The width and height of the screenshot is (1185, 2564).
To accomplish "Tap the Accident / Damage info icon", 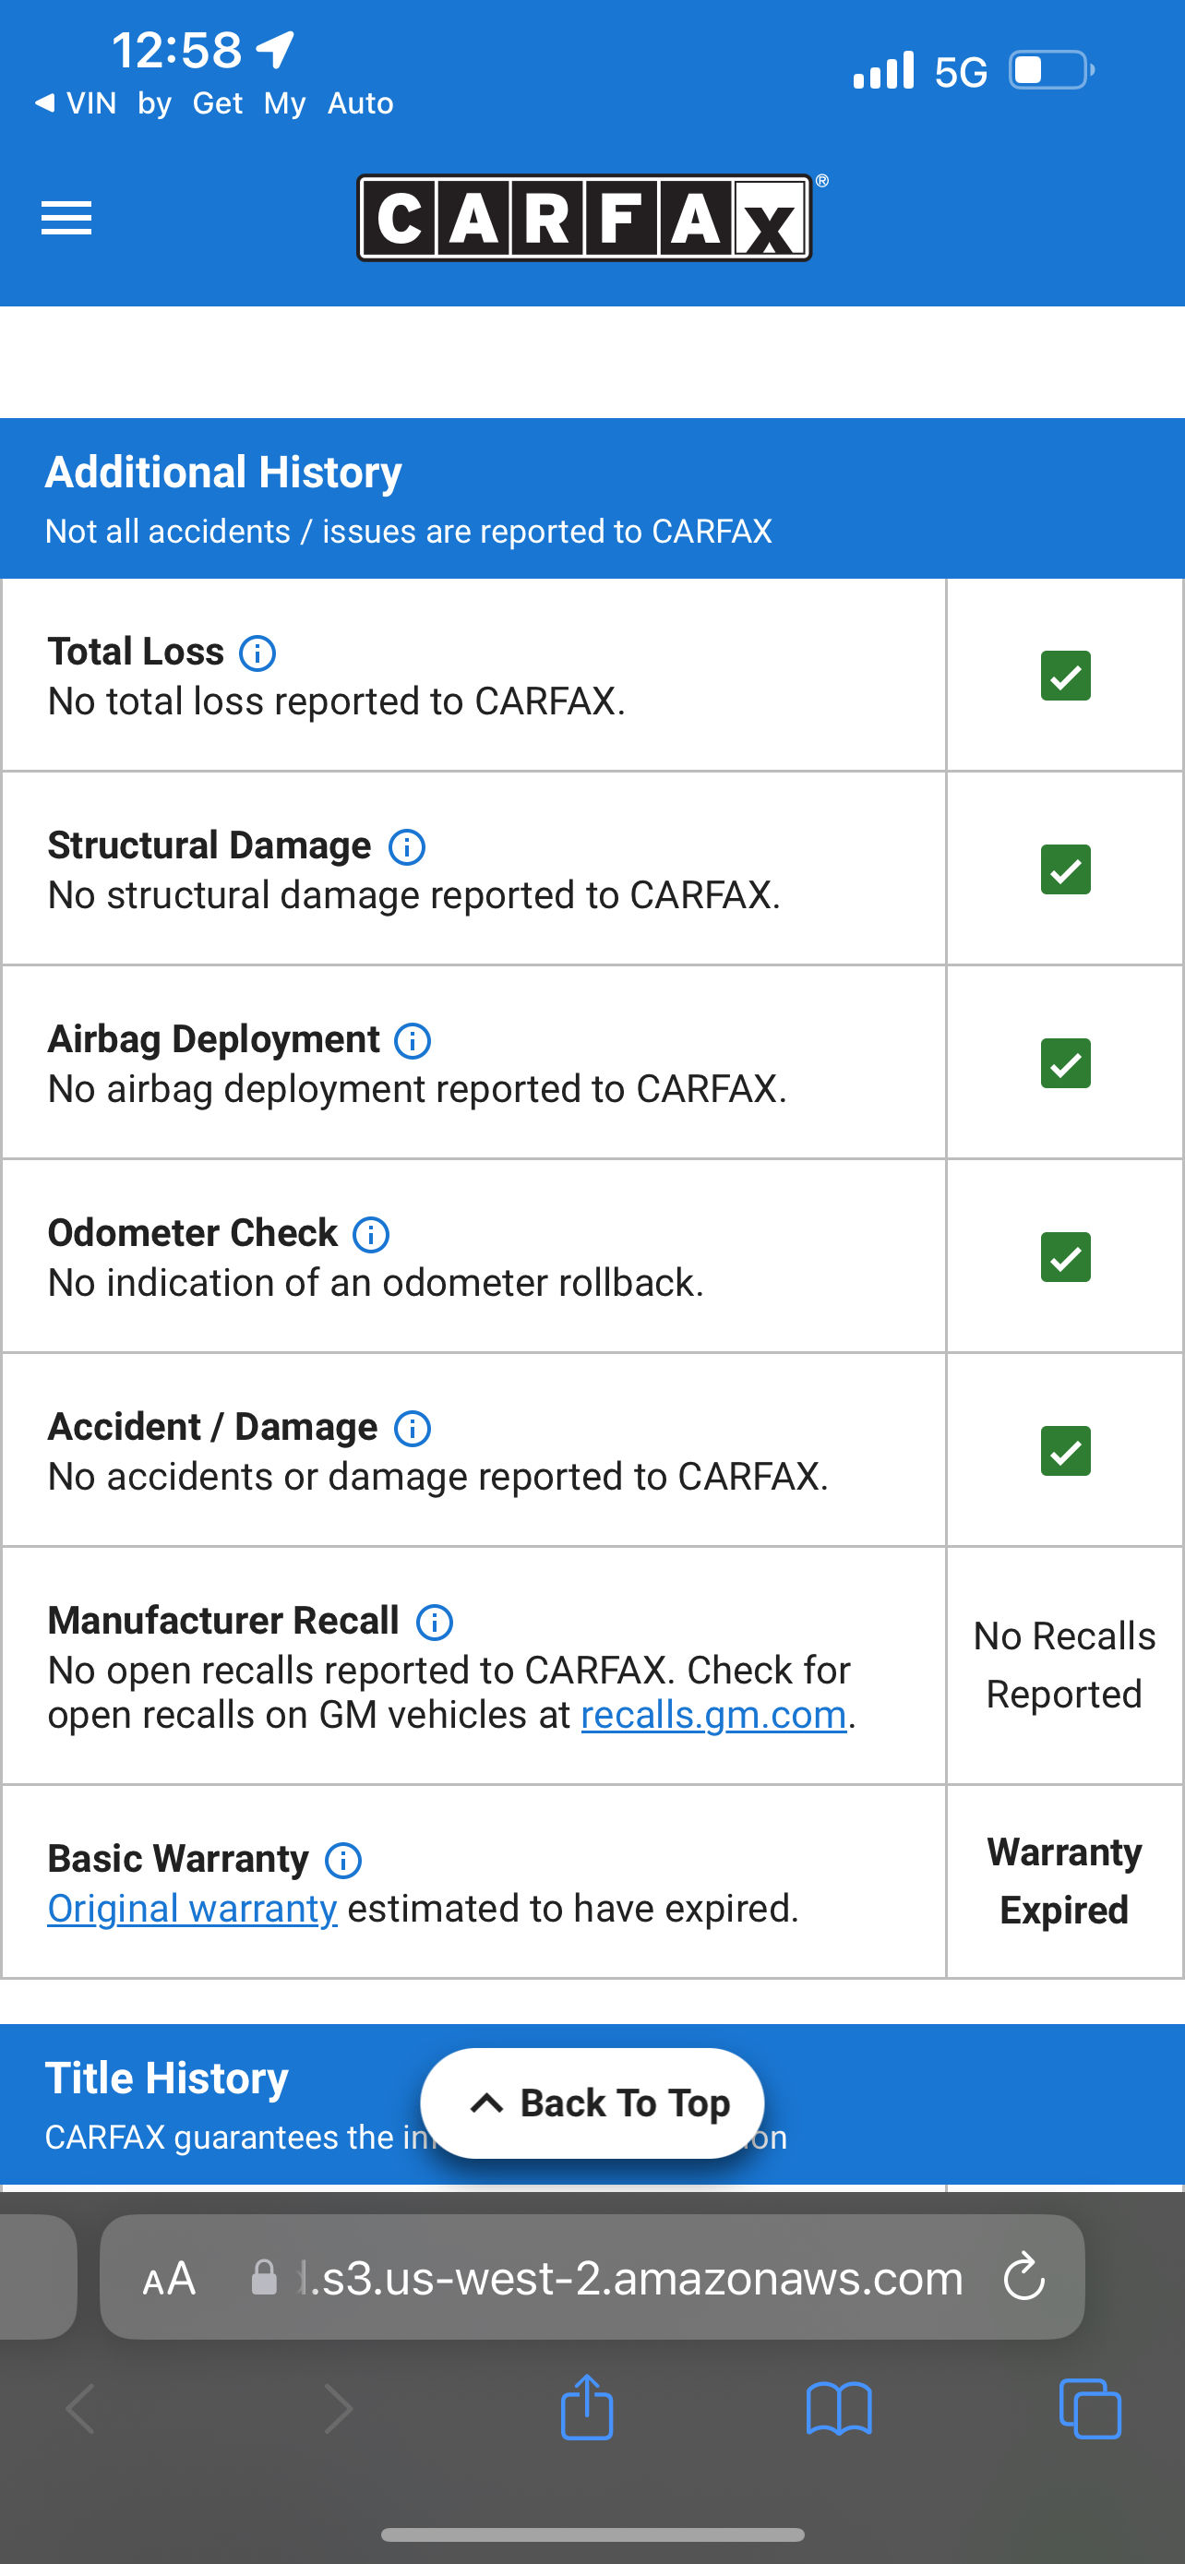I will click(x=413, y=1429).
